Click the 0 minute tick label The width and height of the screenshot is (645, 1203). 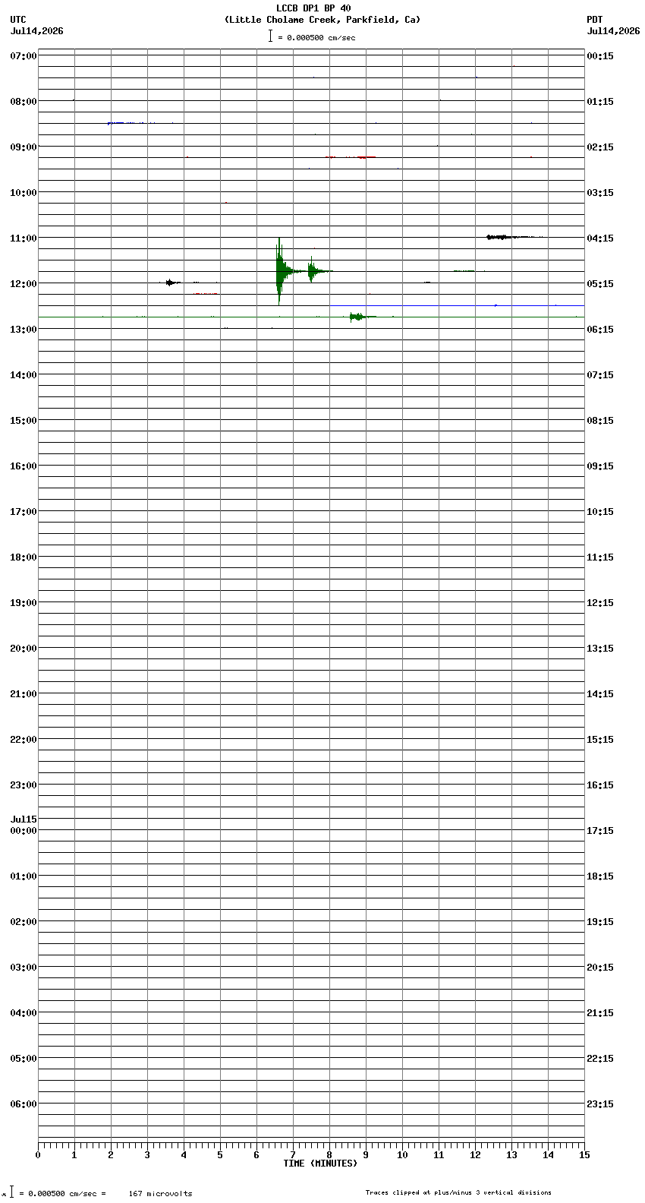click(38, 1155)
